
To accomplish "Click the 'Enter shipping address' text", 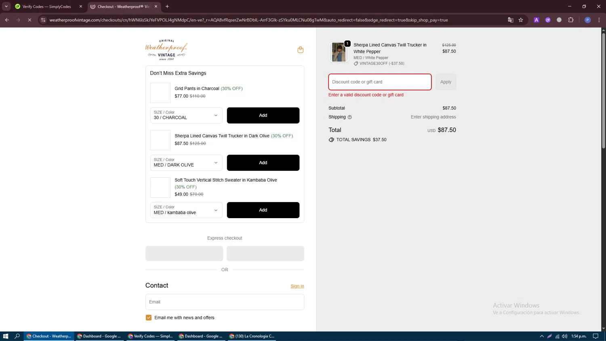I will click(x=433, y=117).
